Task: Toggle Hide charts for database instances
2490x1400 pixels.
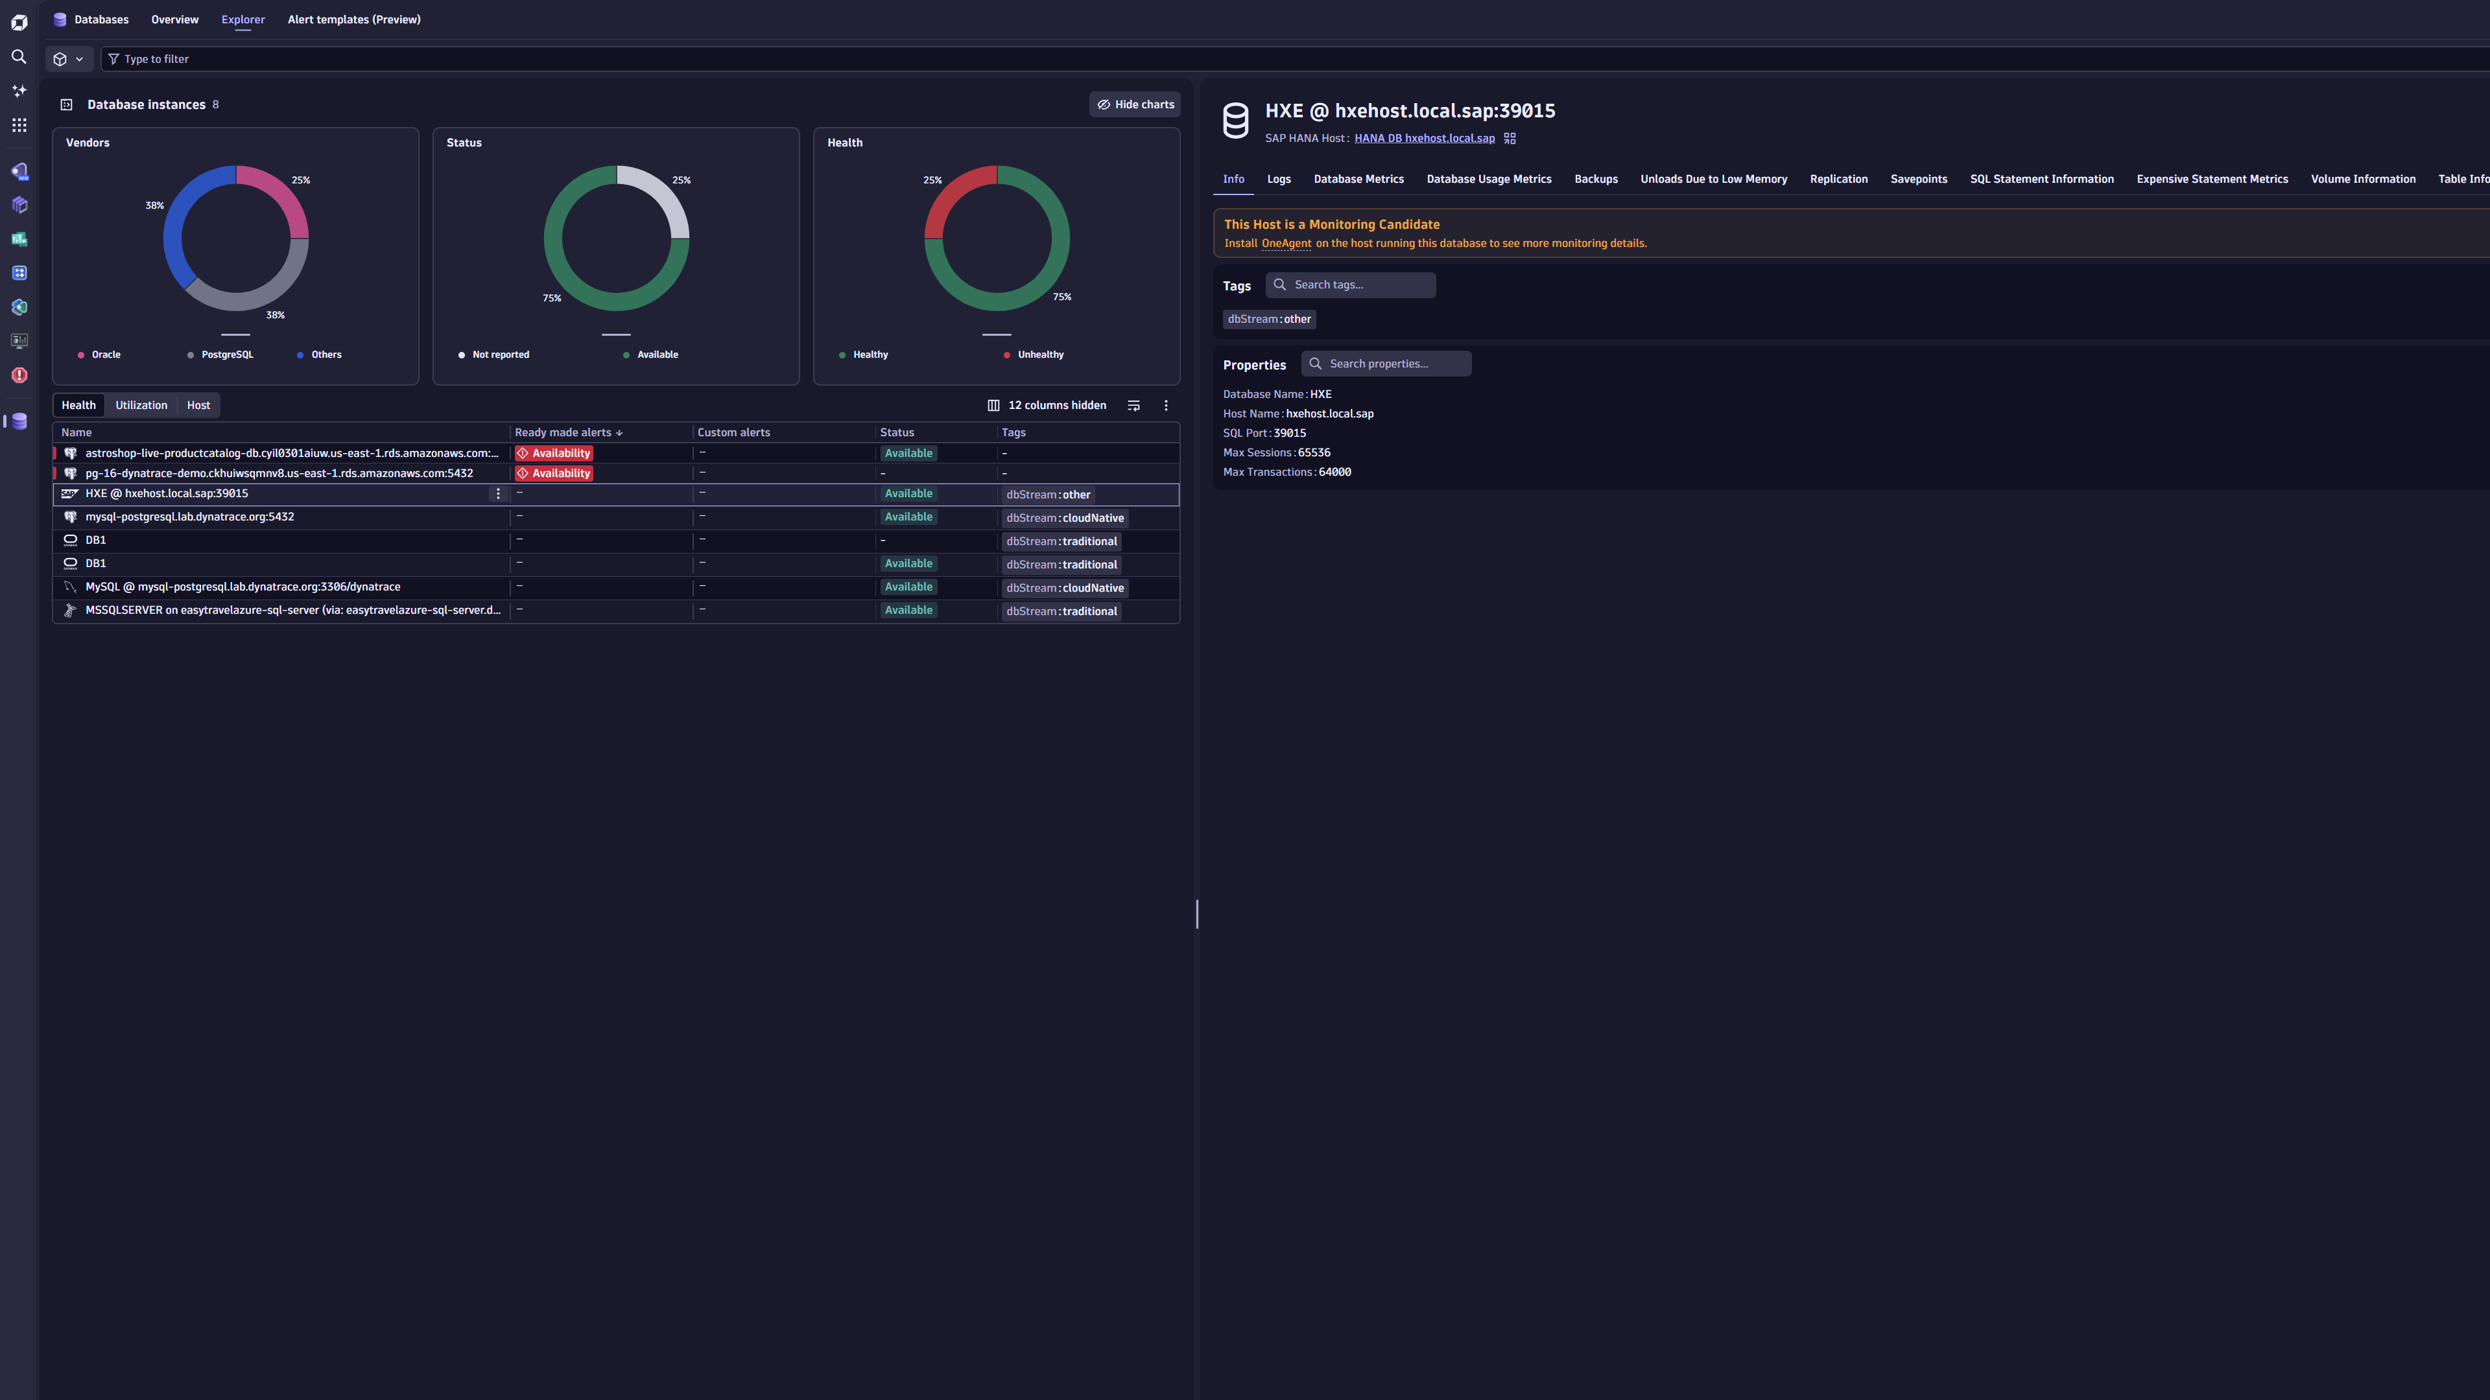Action: (x=1135, y=104)
